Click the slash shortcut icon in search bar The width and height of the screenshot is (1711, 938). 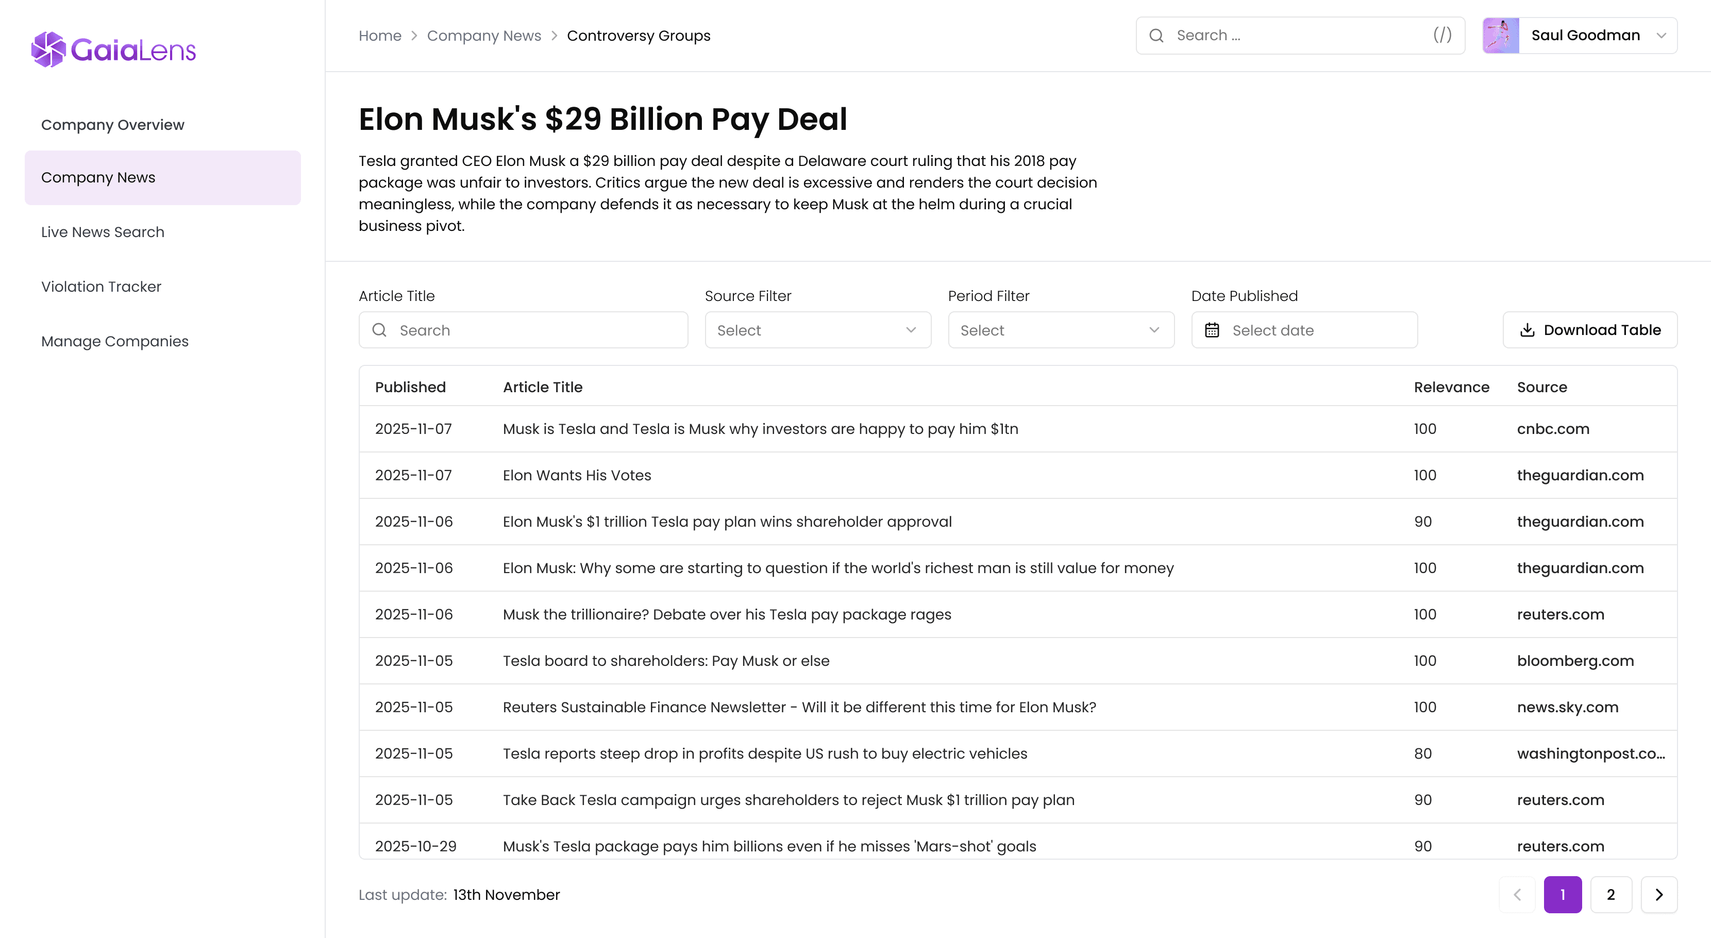pyautogui.click(x=1442, y=35)
